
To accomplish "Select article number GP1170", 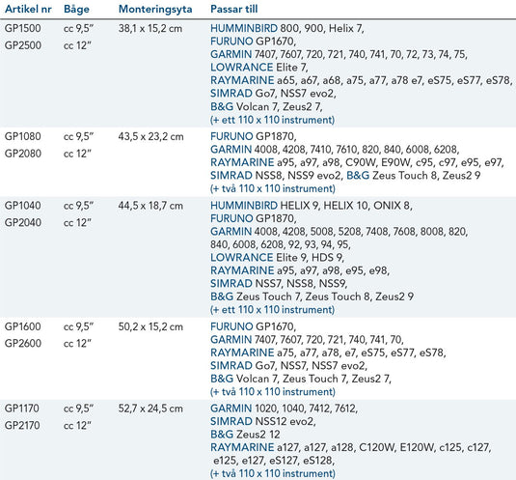I will 22,409.
